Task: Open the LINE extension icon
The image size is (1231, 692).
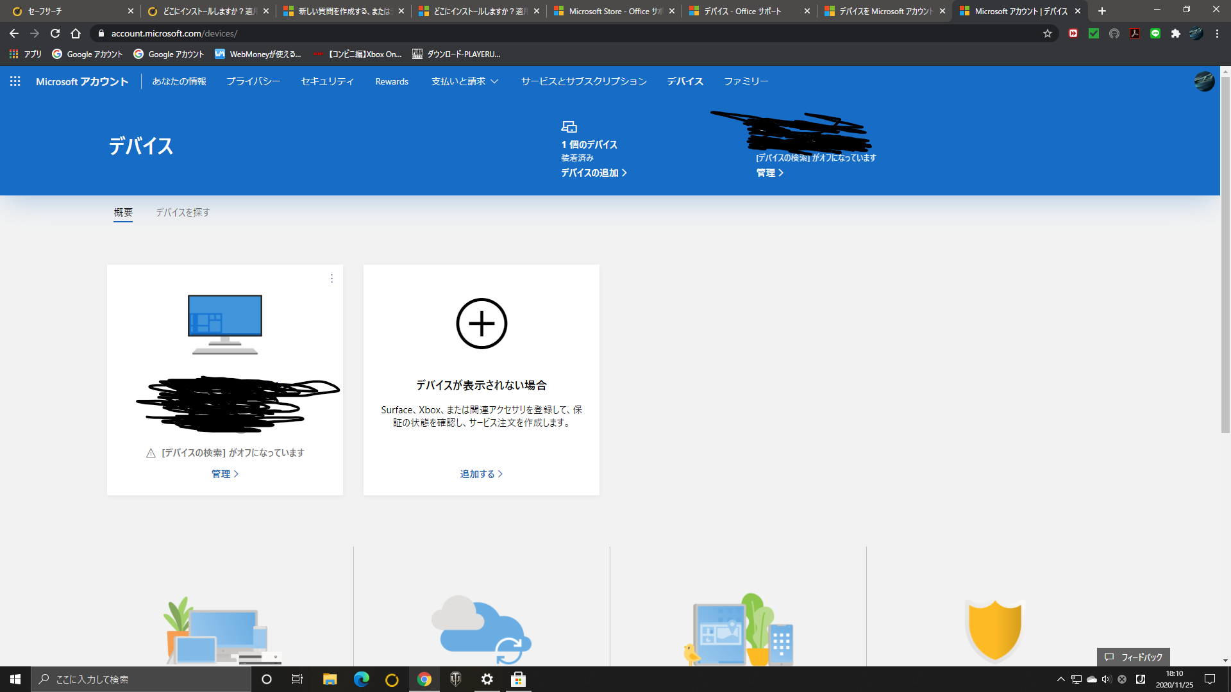Action: point(1155,33)
